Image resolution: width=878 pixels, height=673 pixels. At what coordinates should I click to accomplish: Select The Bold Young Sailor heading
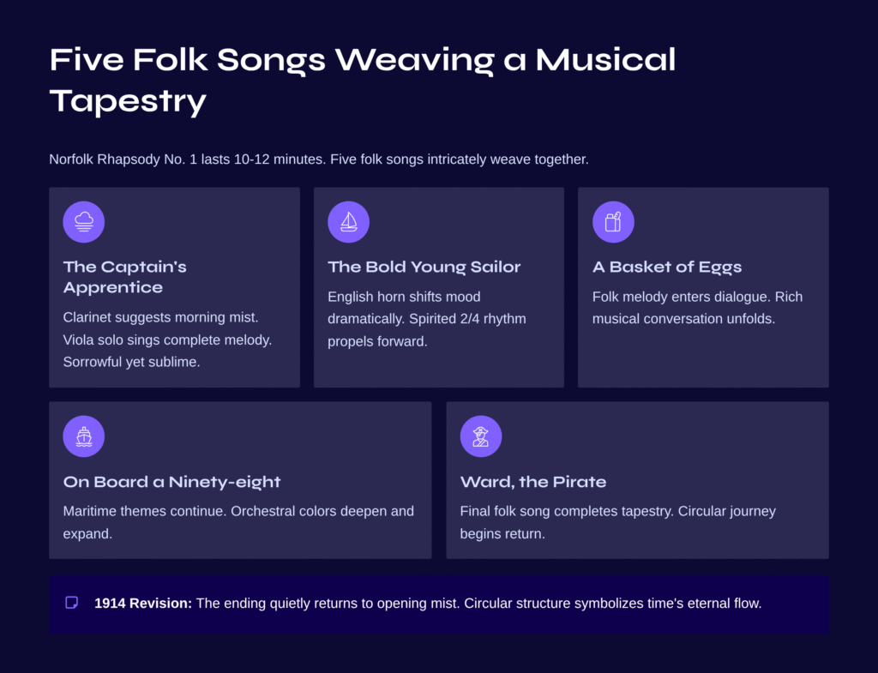(x=424, y=267)
